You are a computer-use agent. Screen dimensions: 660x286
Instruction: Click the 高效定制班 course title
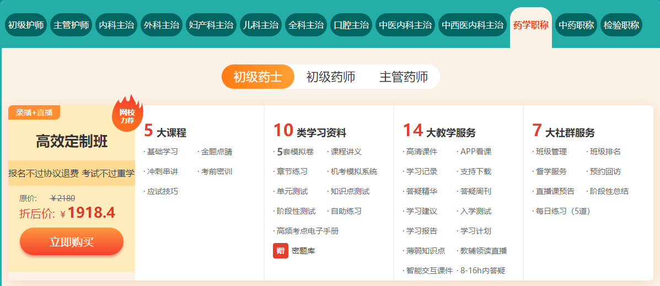[72, 142]
